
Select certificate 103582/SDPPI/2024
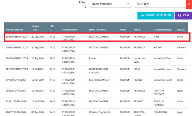pyautogui.click(x=17, y=58)
